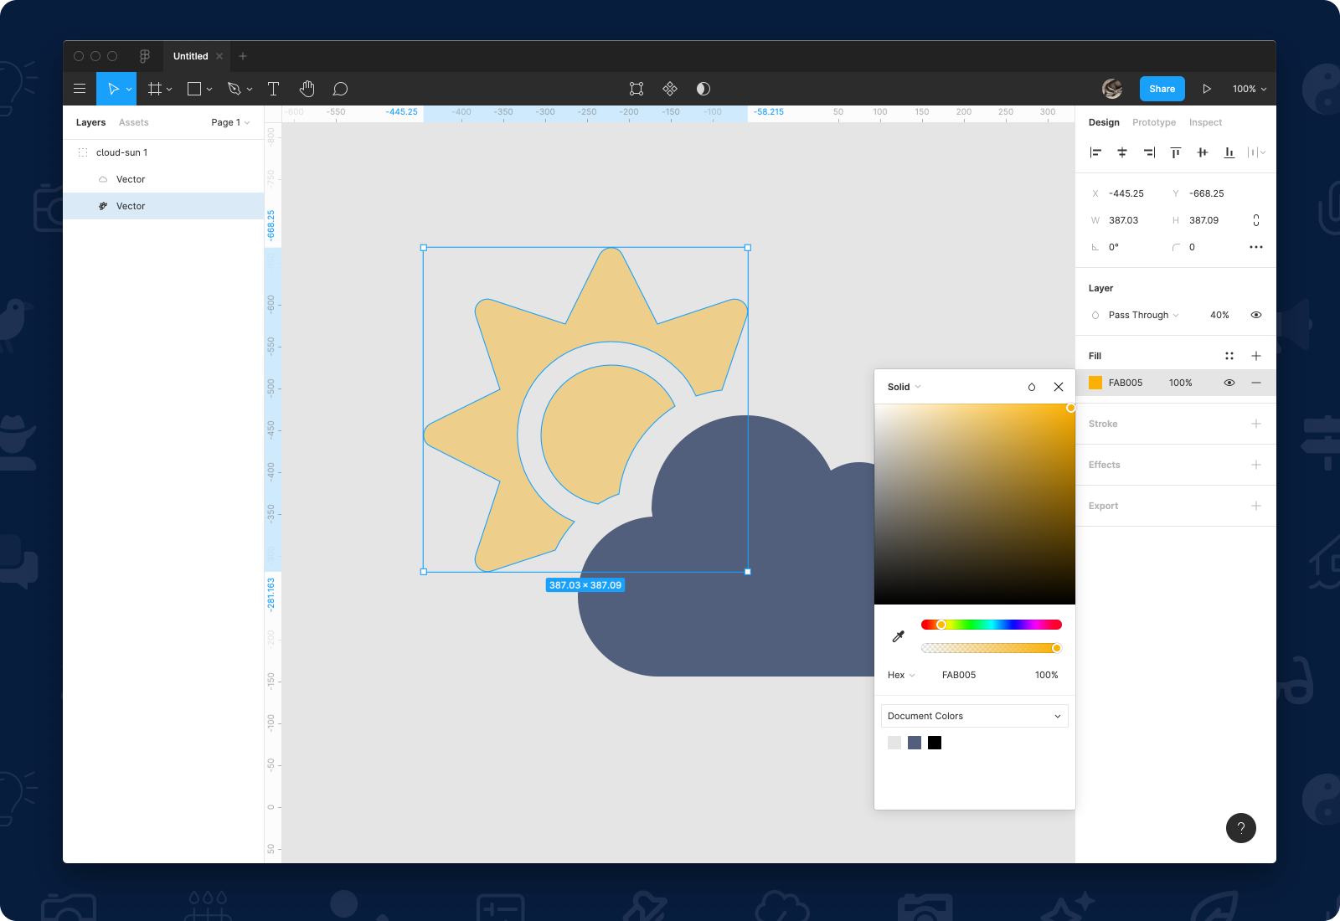
Task: Toggle constrain proportions for width and height
Action: click(1255, 220)
